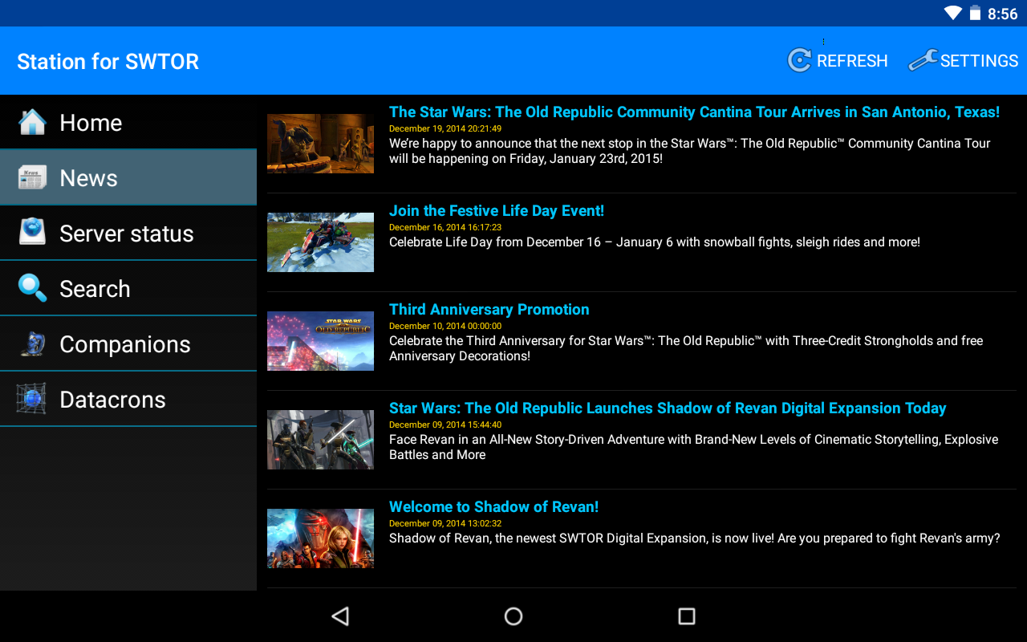Screen dimensions: 1027x642
Task: Open Join the Festive Life Day Event
Action: click(497, 211)
